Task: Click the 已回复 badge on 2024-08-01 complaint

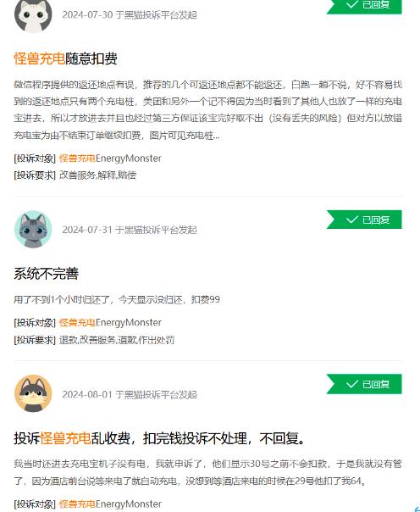Action: pos(364,384)
